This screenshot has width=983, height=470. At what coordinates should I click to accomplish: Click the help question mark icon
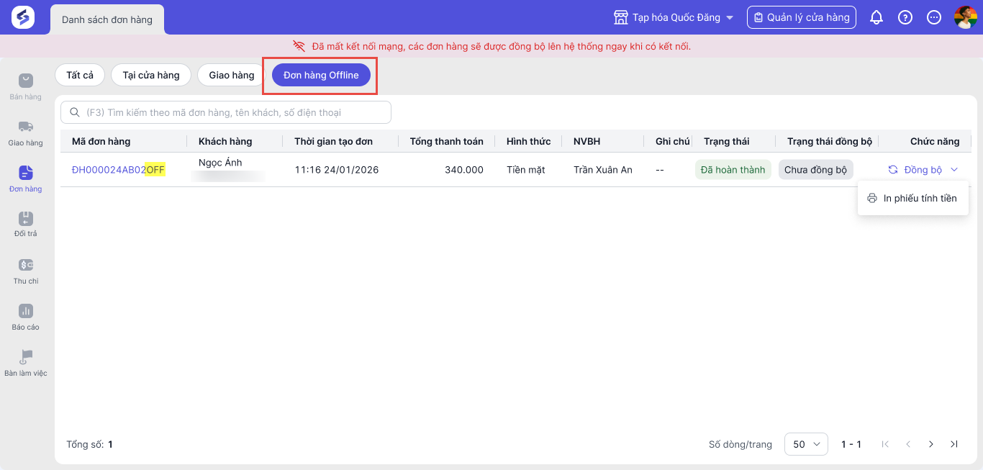(x=905, y=17)
